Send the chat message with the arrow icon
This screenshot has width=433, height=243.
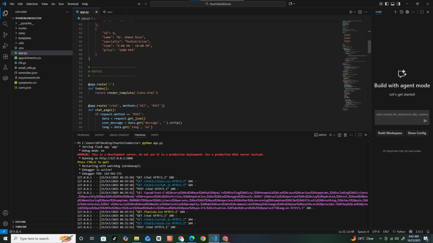pyautogui.click(x=425, y=121)
